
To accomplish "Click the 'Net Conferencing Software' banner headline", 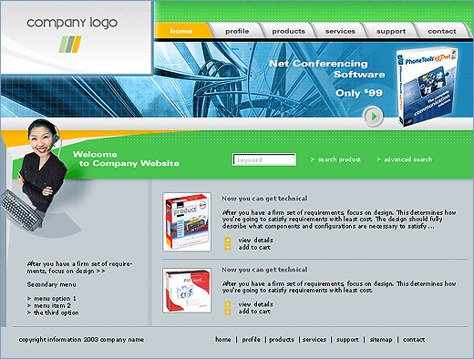I will tap(327, 69).
